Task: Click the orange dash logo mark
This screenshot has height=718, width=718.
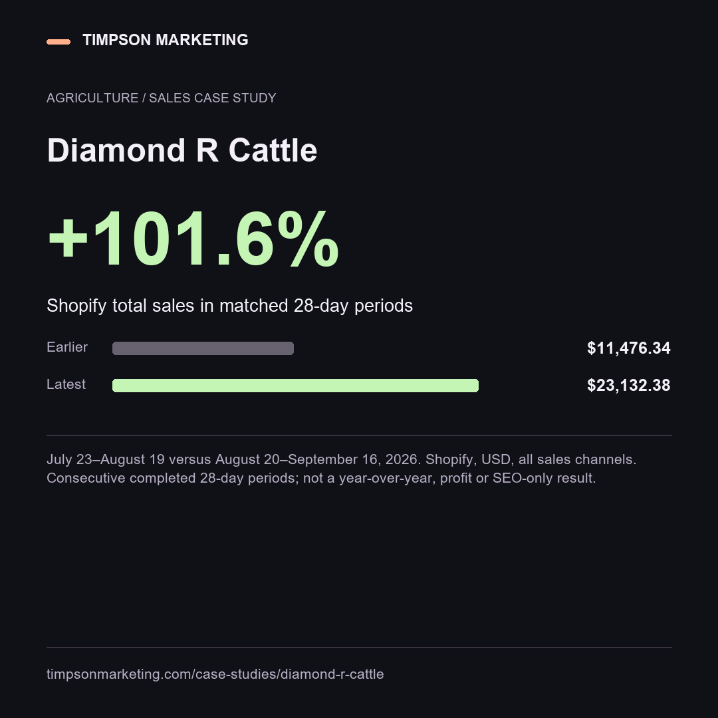Action: (59, 42)
